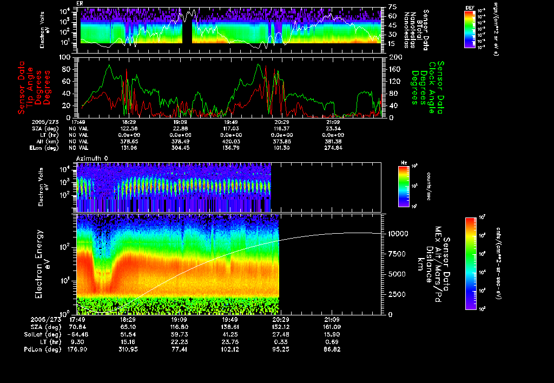Click the bottom SZA value 161.09
554x383 pixels.
pyautogui.click(x=332, y=327)
